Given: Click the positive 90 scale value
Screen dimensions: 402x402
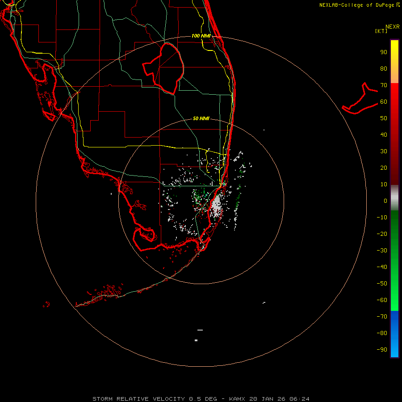Looking at the screenshot, I should coord(384,52).
